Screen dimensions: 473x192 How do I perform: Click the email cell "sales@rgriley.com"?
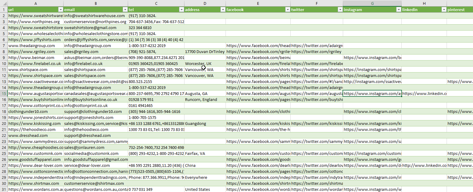96,52
